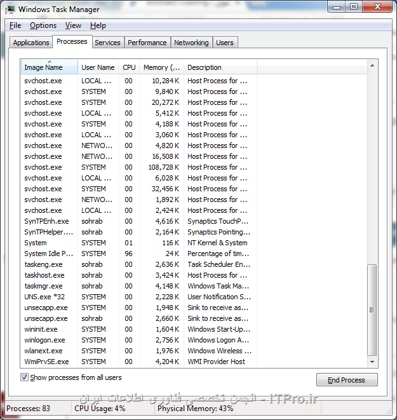Viewport: 397px width, 420px height.
Task: Sort by CPU column header
Action: [x=129, y=67]
